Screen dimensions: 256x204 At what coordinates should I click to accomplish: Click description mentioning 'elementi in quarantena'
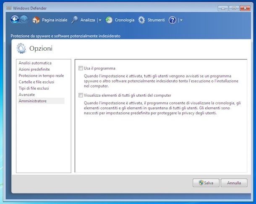162,108
